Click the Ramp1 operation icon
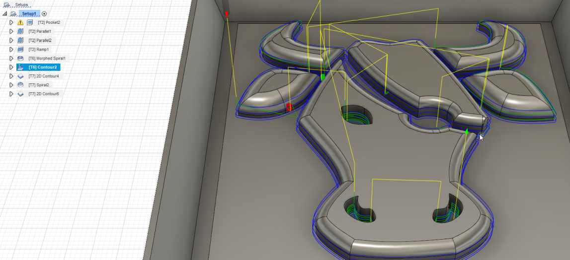The image size is (570, 260). click(21, 50)
